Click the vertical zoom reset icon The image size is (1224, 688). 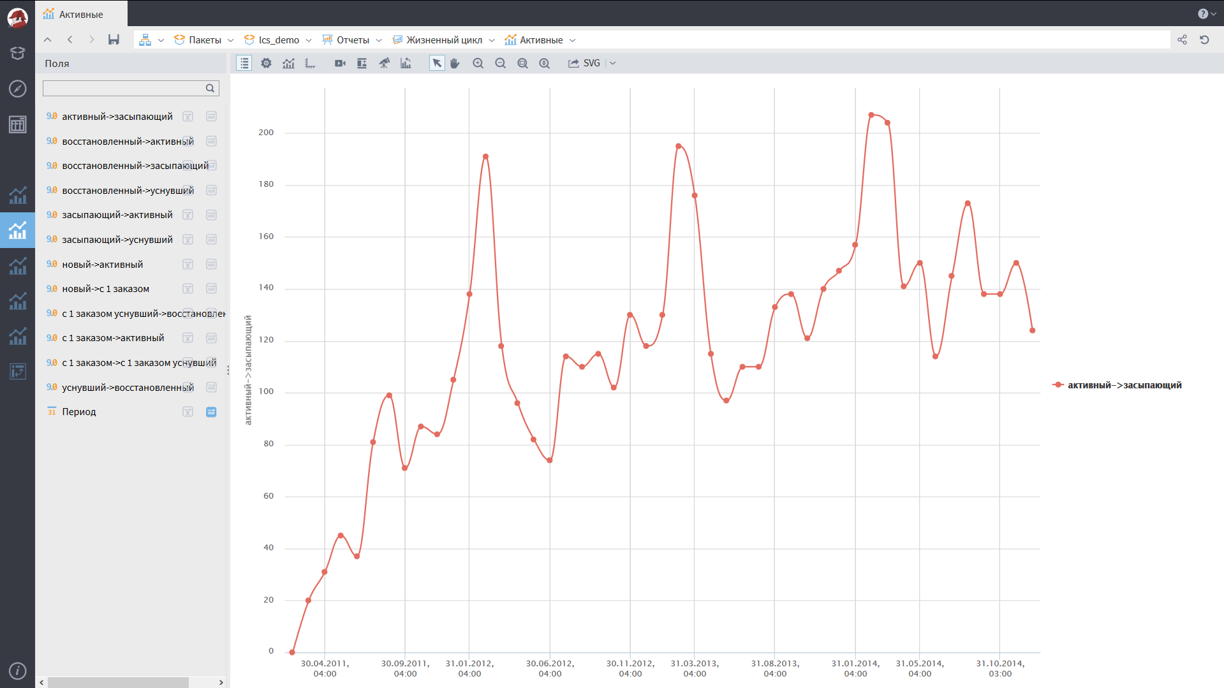(x=544, y=63)
